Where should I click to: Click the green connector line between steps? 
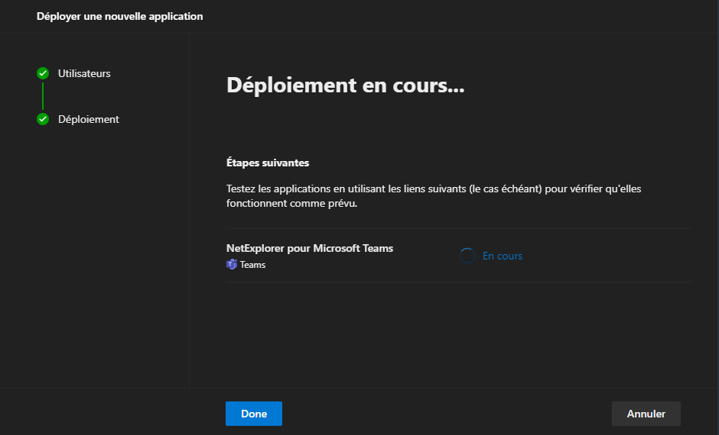(43, 96)
